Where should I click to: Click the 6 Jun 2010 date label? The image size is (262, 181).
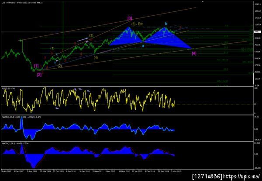pyautogui.click(x=71, y=171)
